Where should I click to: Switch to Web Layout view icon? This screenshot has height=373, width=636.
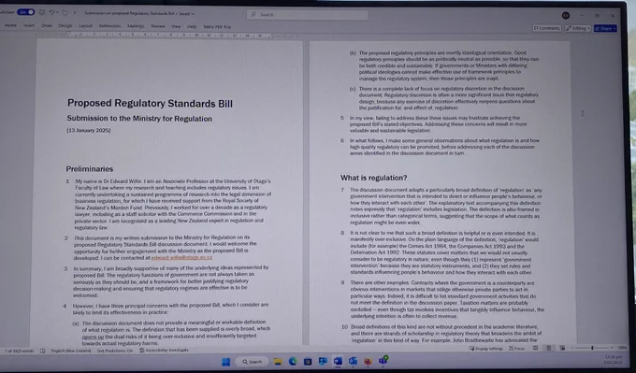click(562, 348)
